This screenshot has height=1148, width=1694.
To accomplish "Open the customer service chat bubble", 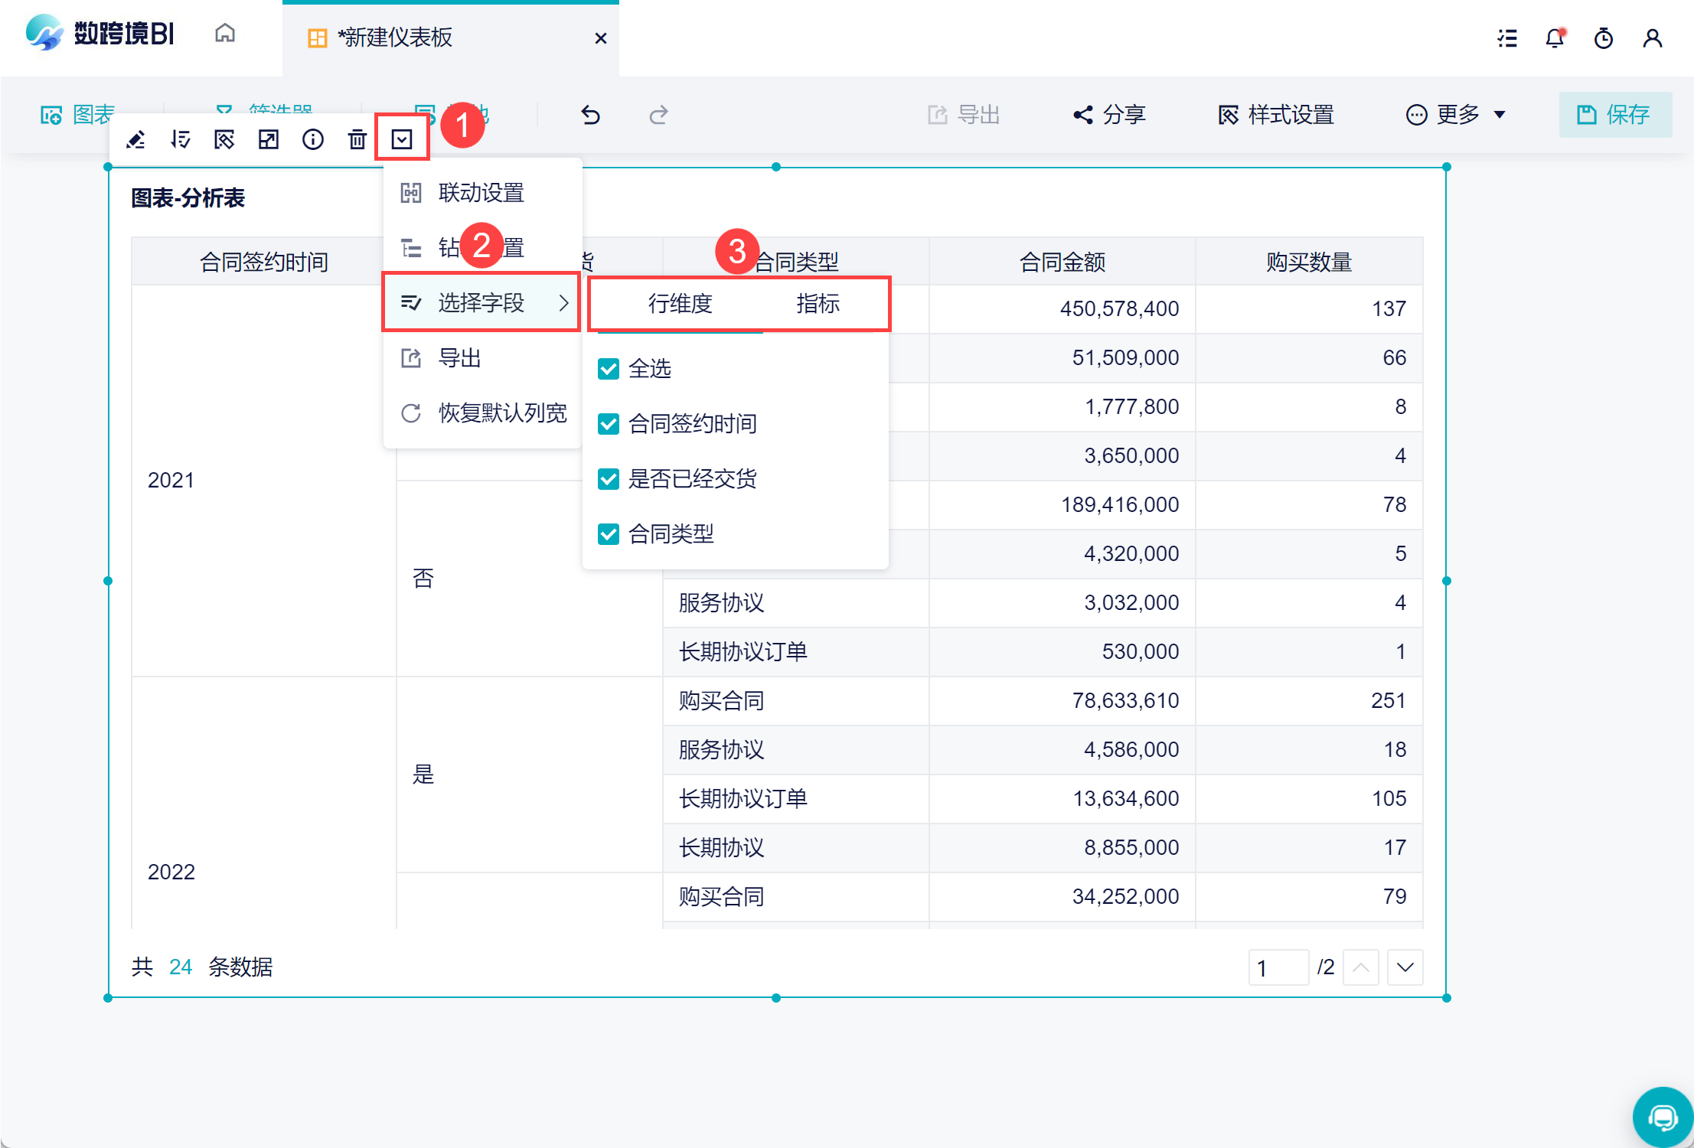I will (x=1662, y=1117).
